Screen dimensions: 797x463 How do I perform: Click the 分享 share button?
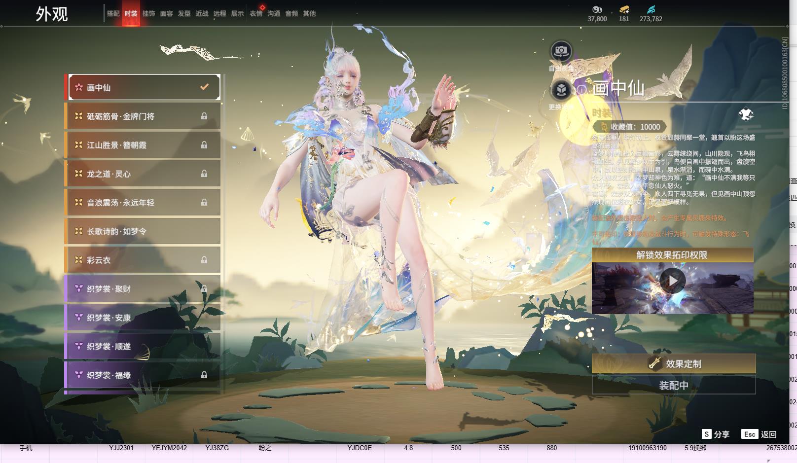coord(716,434)
